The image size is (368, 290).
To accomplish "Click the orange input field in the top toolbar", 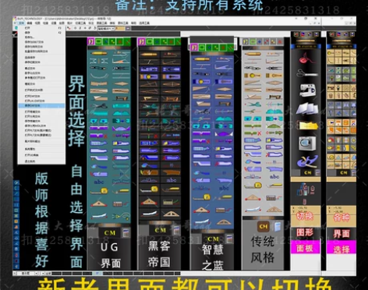I will [120, 28].
